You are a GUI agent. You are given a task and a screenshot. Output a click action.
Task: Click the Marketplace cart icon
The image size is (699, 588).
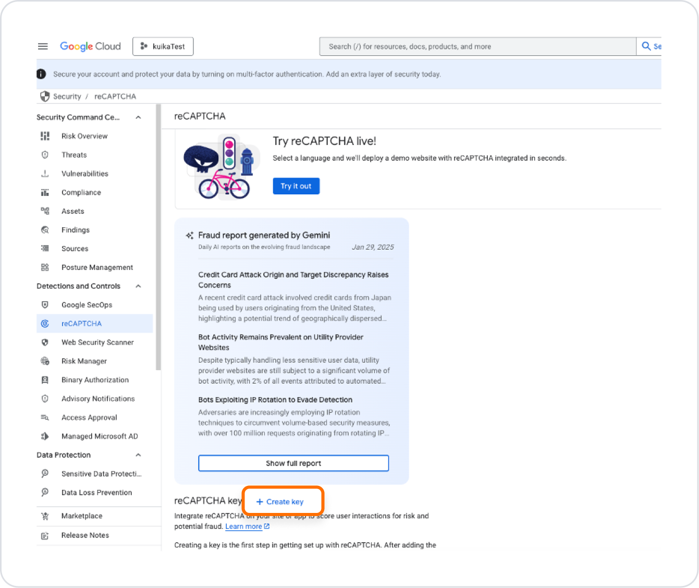(x=45, y=516)
